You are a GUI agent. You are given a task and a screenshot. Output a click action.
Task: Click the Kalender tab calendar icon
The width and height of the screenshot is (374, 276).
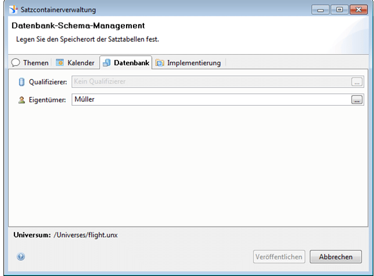[60, 63]
